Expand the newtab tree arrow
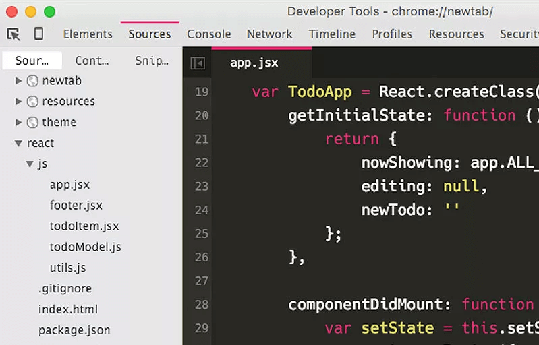 18,81
